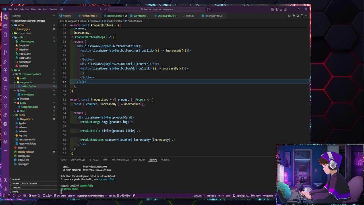
Task: Open the Search view in activity bar
Action: tap(5, 44)
